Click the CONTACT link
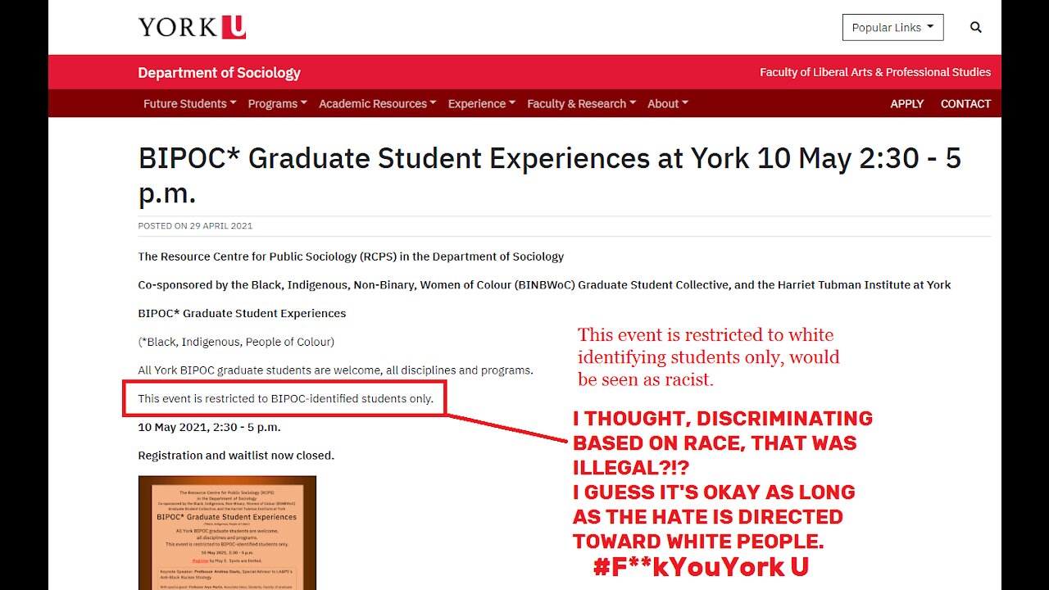 pos(965,103)
